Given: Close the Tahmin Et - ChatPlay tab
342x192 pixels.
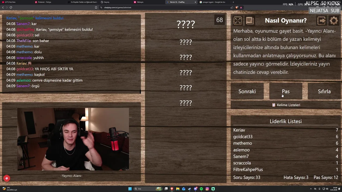Looking at the screenshot, I should coord(195,2).
